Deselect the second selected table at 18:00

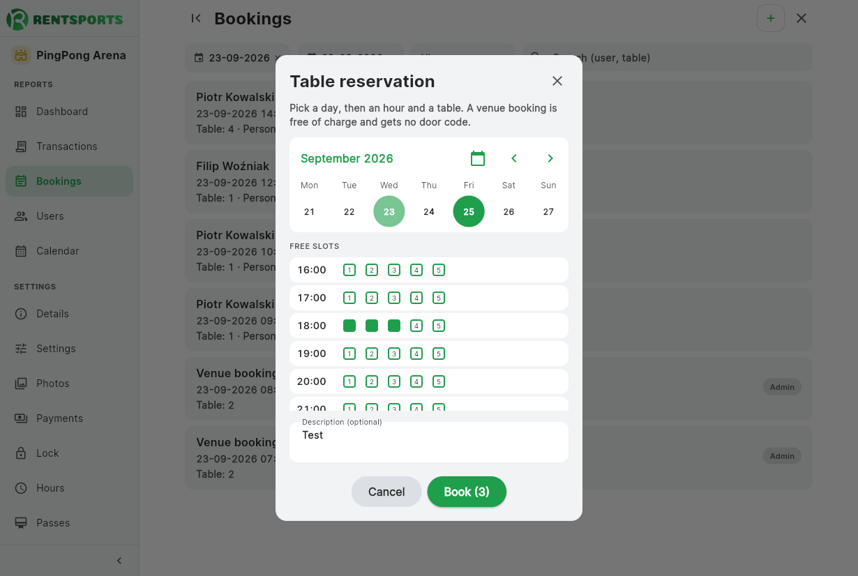point(372,326)
